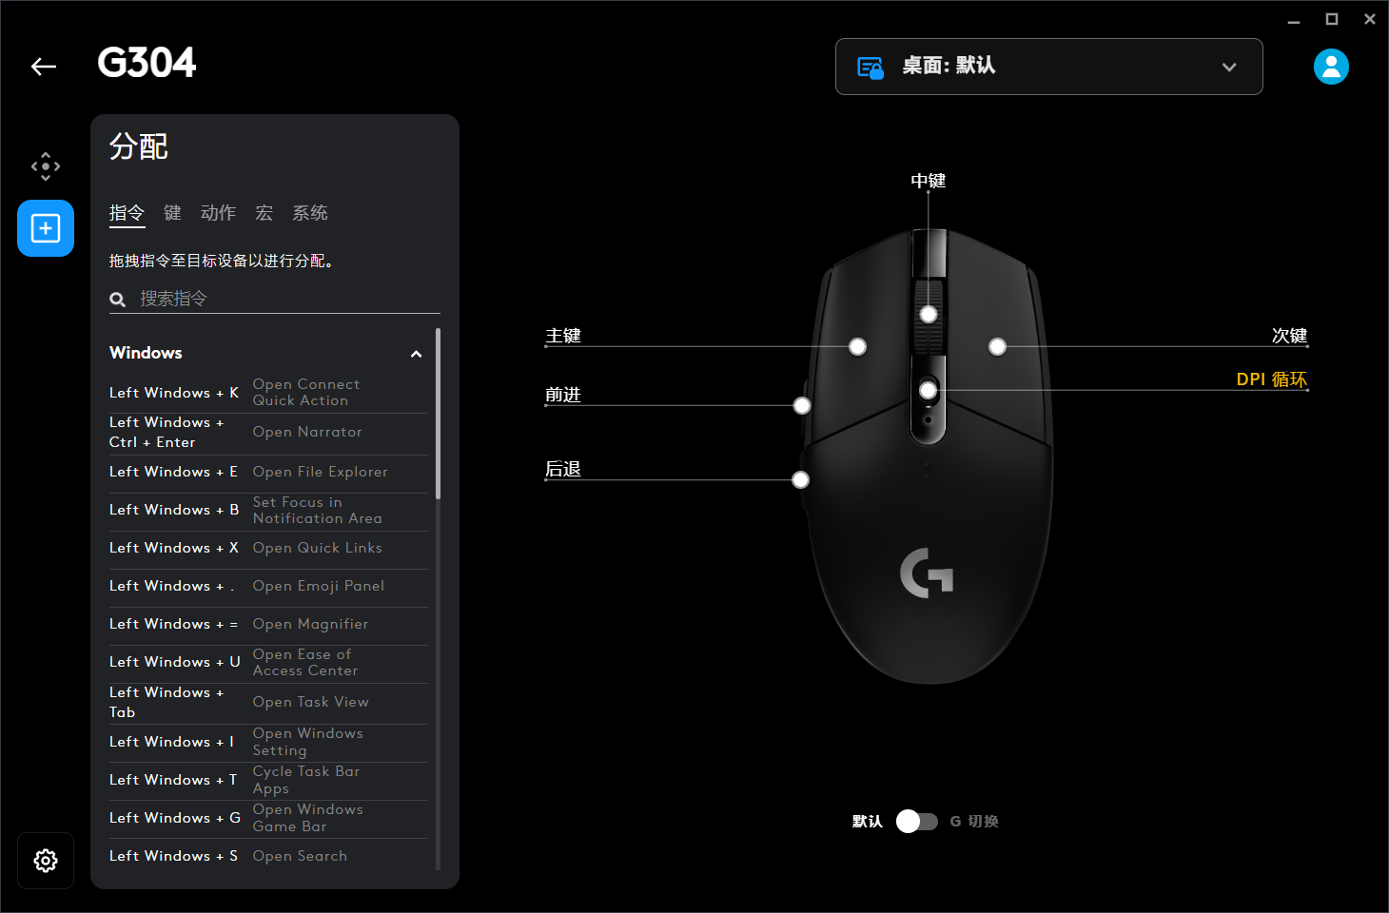Open the desktop default profile dropdown
This screenshot has height=913, width=1389.
pyautogui.click(x=1048, y=67)
